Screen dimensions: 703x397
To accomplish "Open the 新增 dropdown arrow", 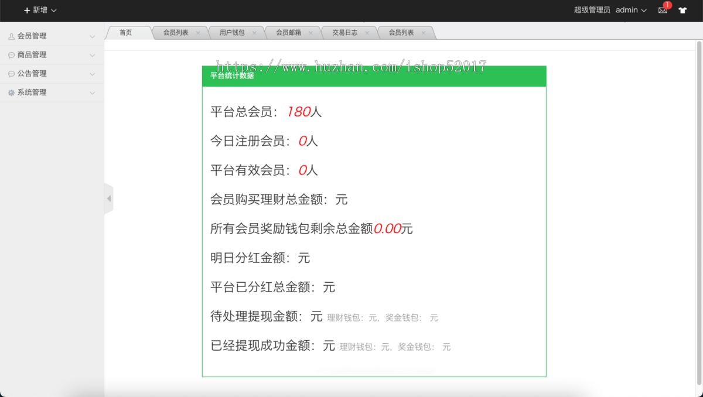I will pyautogui.click(x=54, y=11).
